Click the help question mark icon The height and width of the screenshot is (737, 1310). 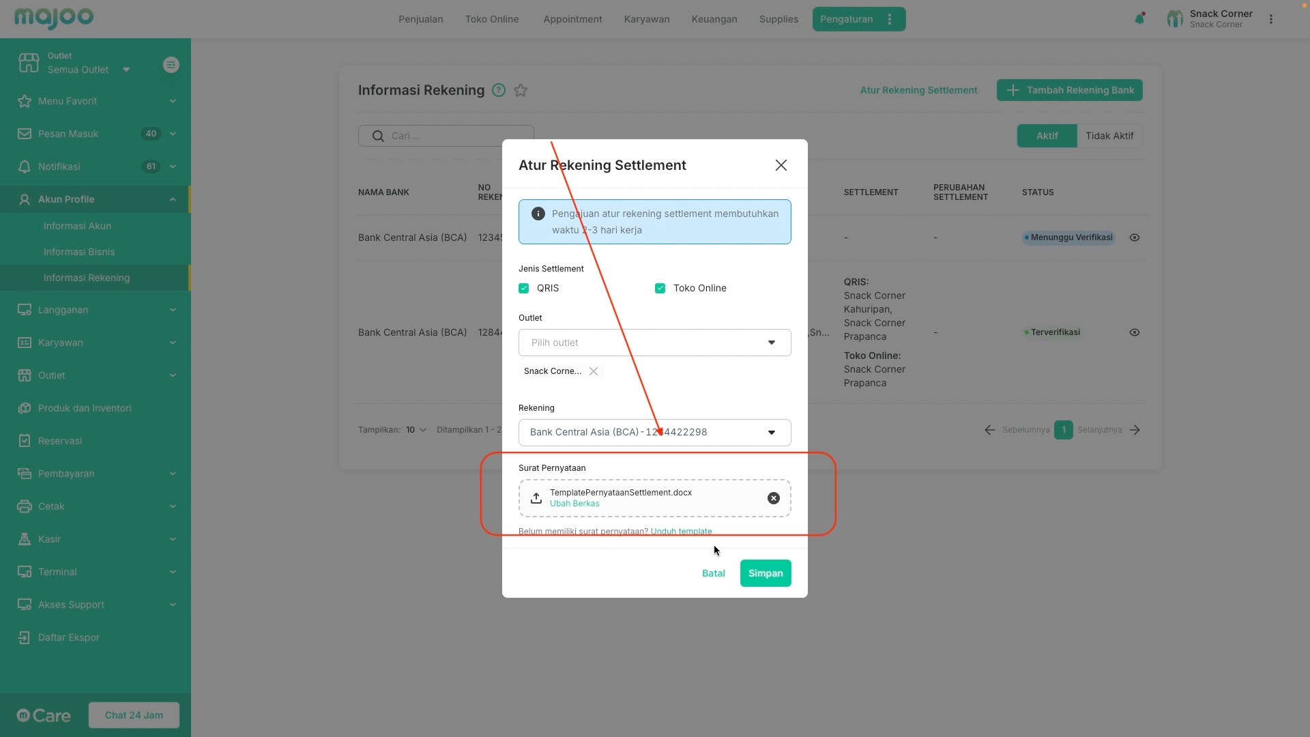coord(499,91)
